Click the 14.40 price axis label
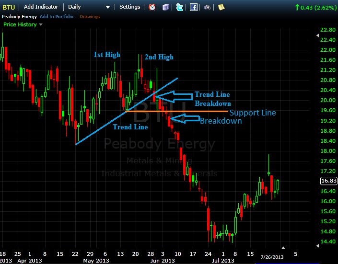 coord(328,241)
